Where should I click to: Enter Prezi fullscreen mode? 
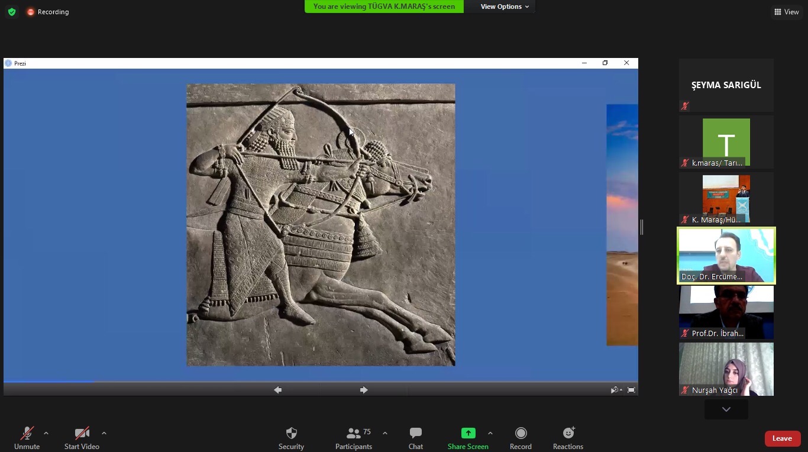pos(631,390)
